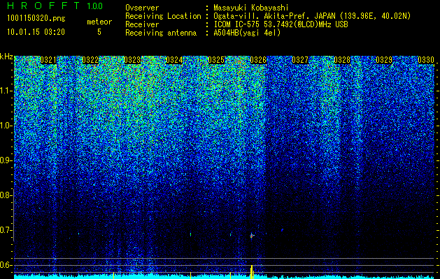Click the date stamp 10.01.15 03:20

[x=36, y=32]
